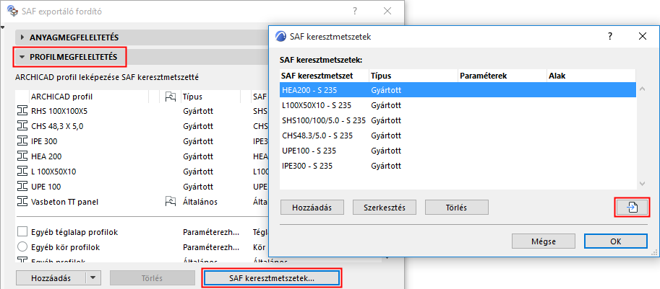
Task: Click app icon in SAF exportáló fordító title bar
Action: [x=14, y=12]
